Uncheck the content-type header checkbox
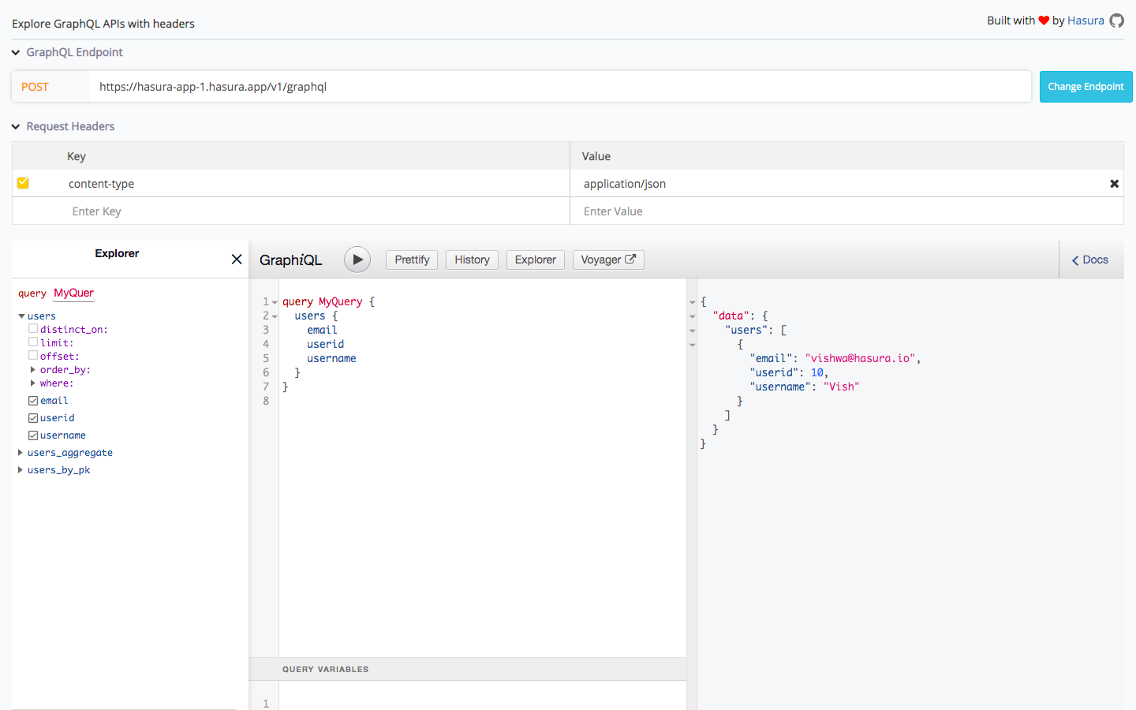1136x710 pixels. point(23,183)
